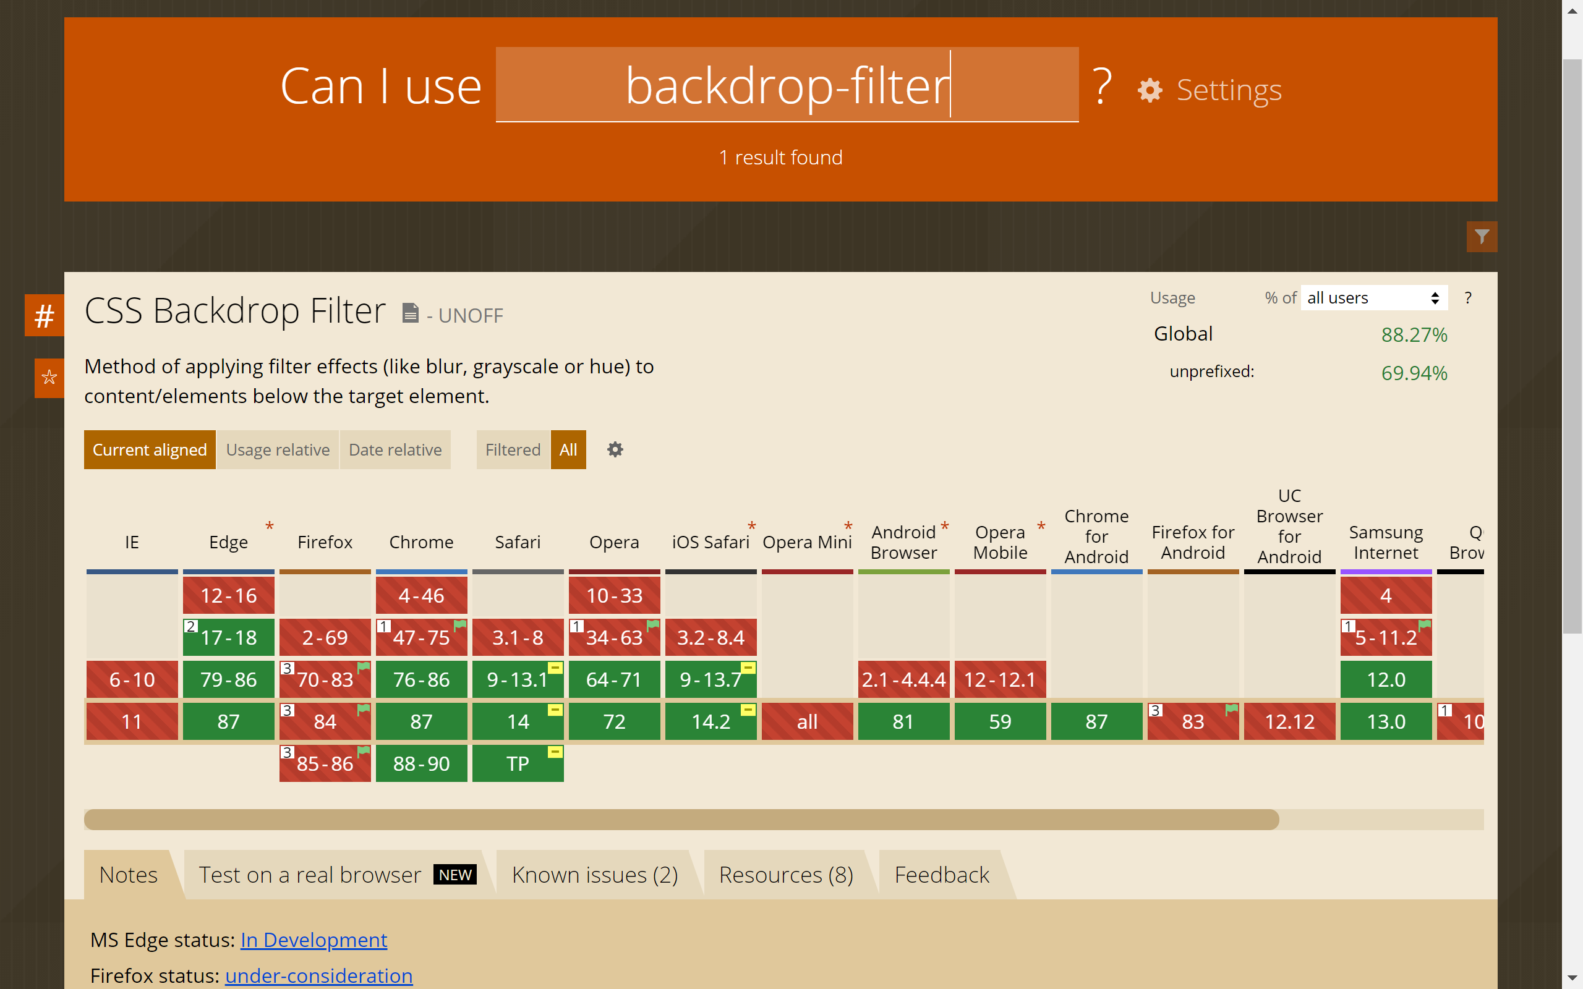Click the asterisk next to Opera Mini

coord(848,527)
